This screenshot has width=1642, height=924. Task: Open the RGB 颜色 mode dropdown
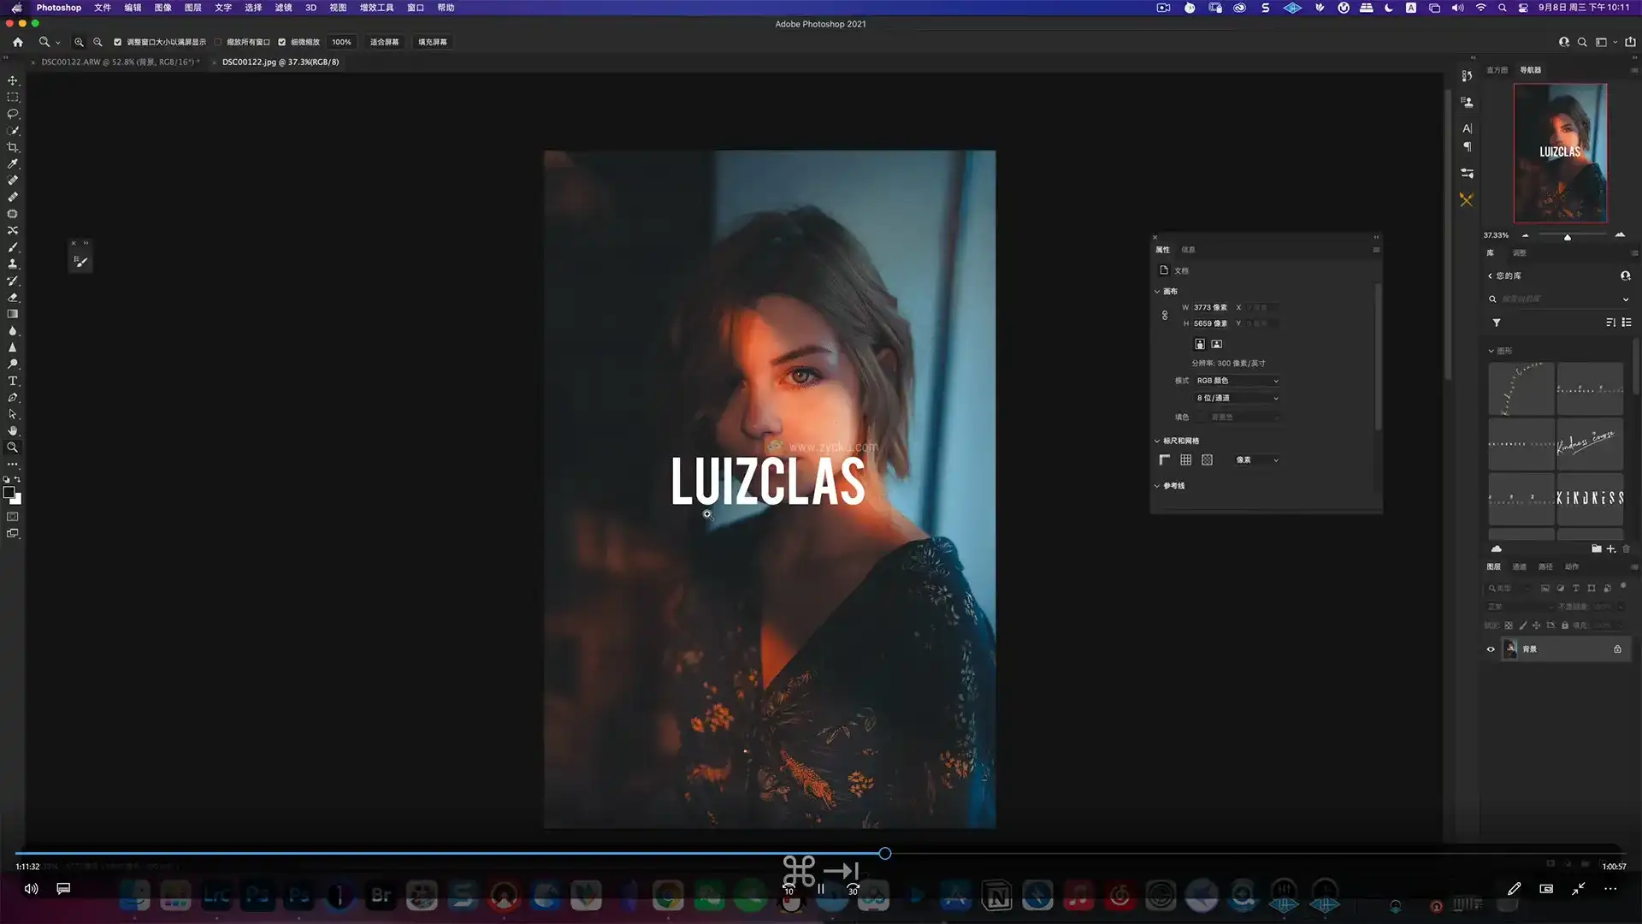click(x=1237, y=381)
